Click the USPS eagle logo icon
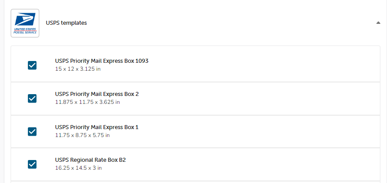Screen dimensions: 387x183 (25, 19)
